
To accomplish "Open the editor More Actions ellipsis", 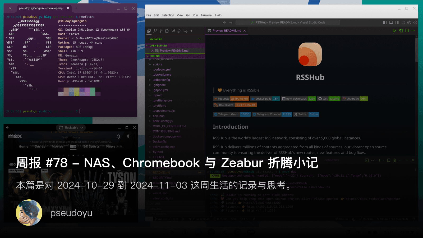I will 413,31.
